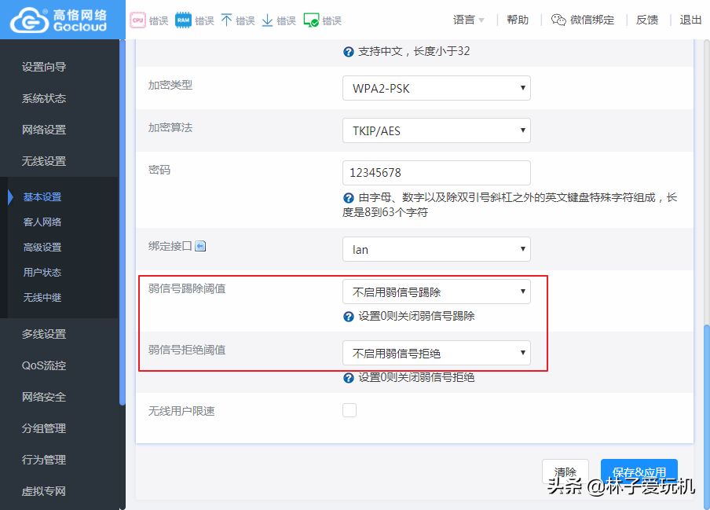Click the sidebar vertical scrollbar

click(123, 222)
